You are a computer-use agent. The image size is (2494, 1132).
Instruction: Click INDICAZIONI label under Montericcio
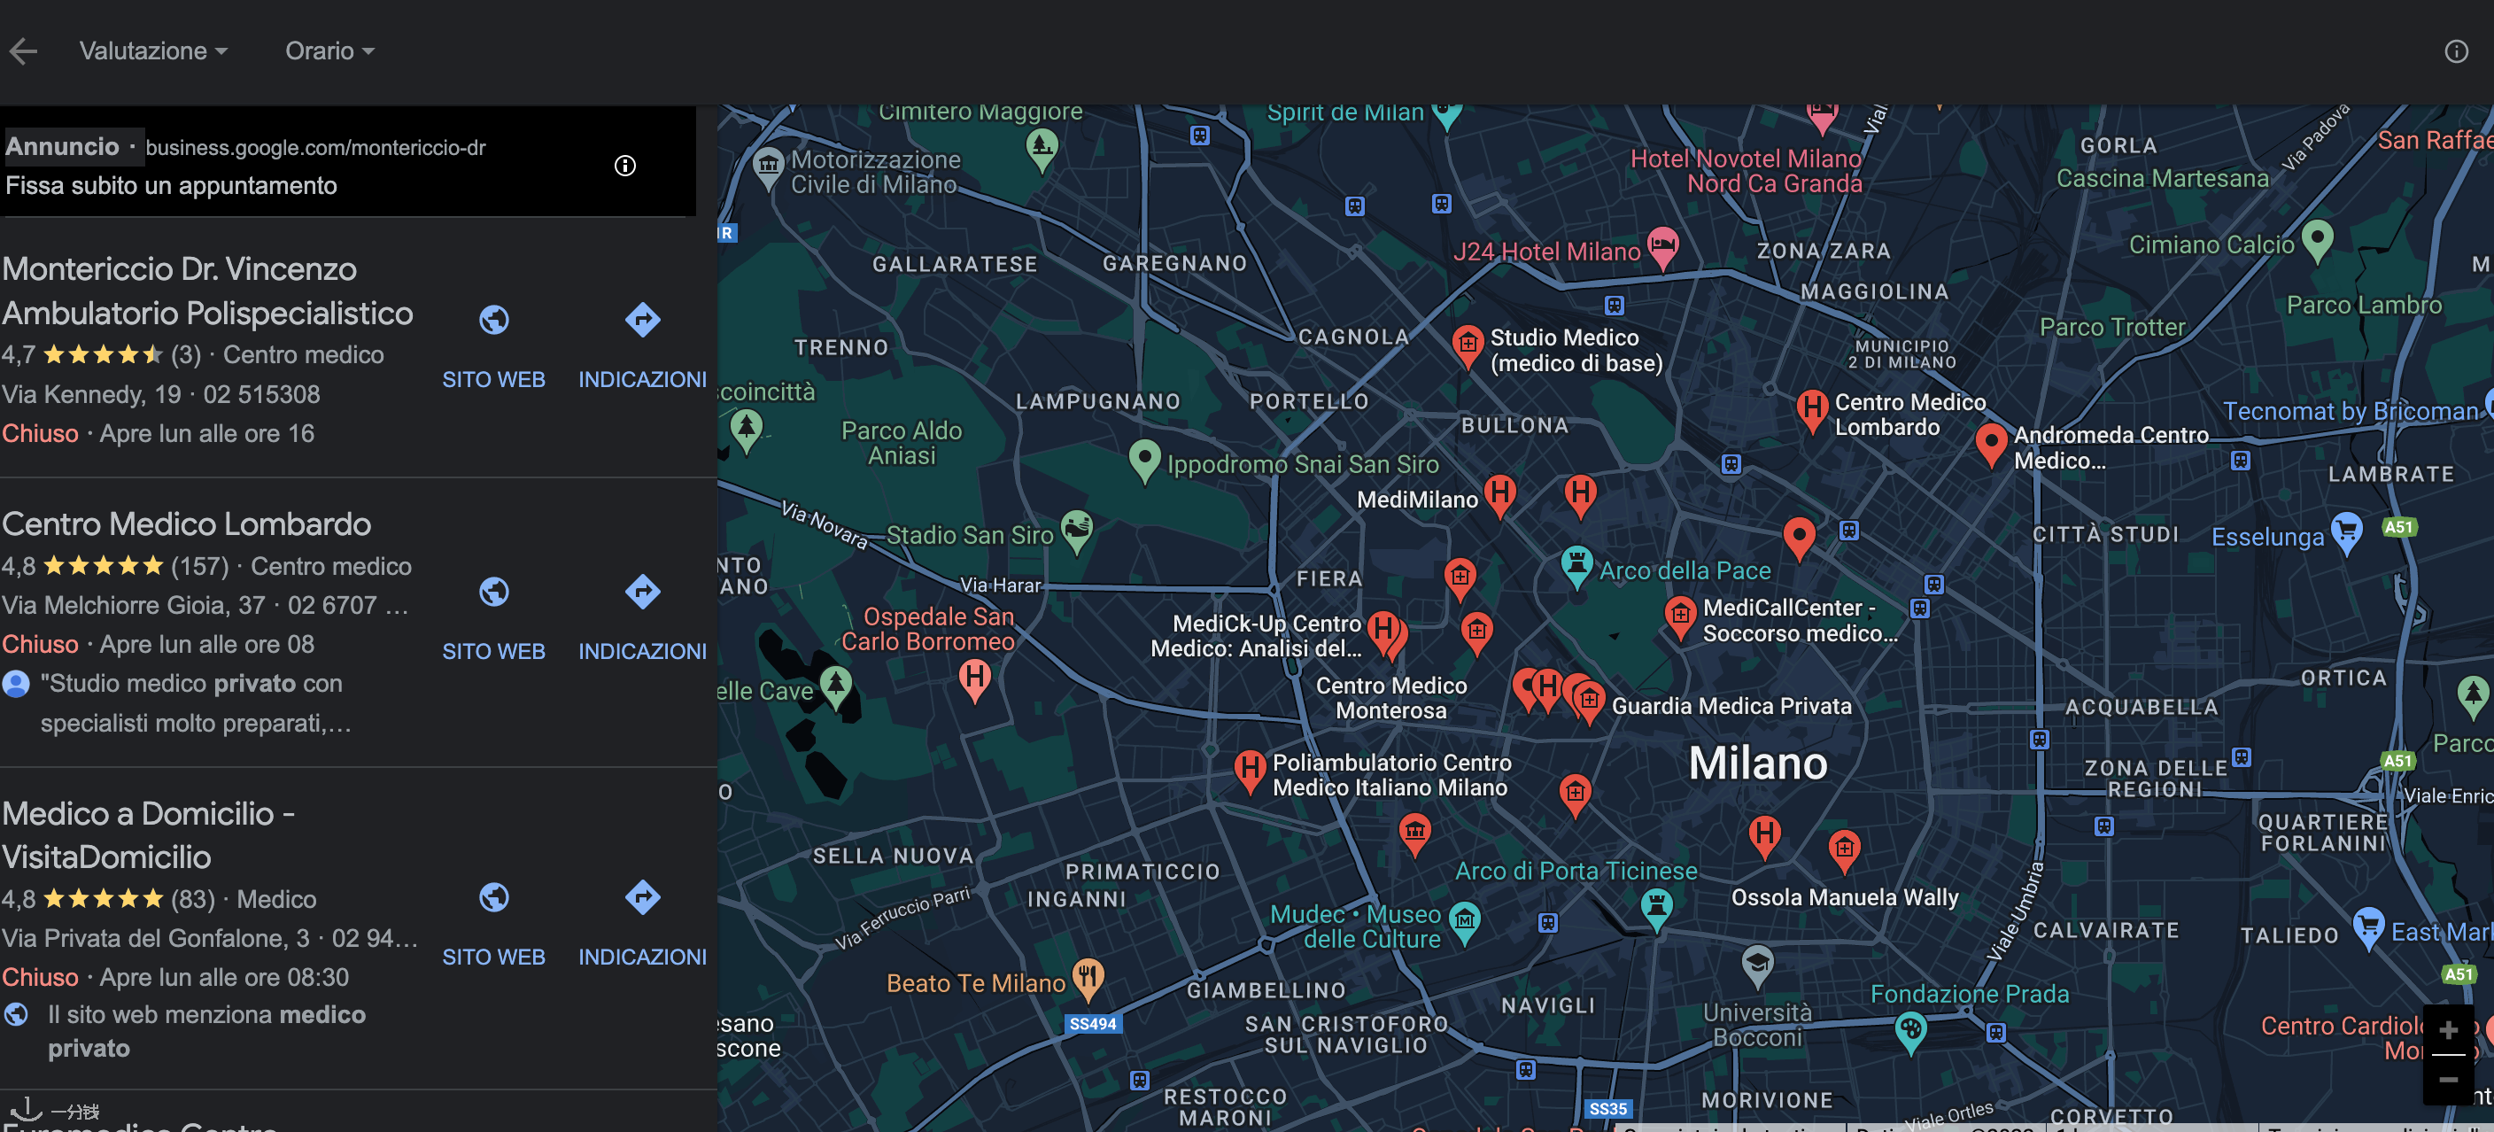(x=643, y=380)
